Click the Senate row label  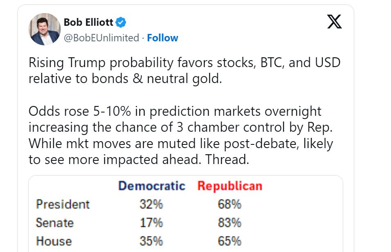(x=55, y=223)
